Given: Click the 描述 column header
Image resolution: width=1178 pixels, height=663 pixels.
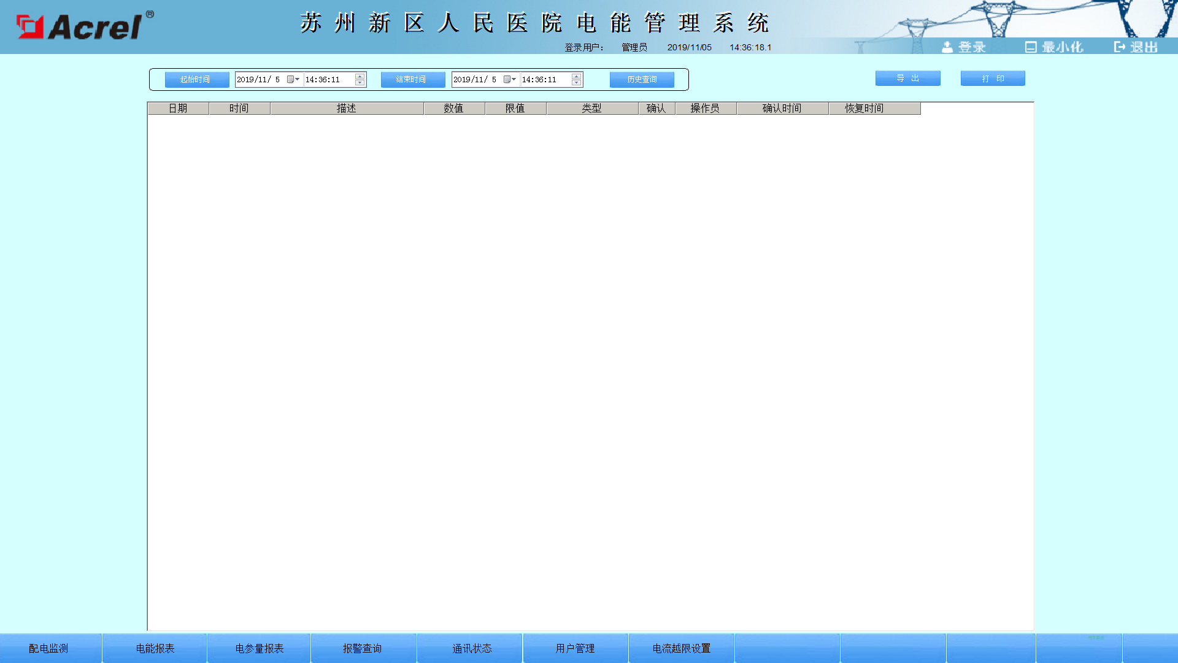Looking at the screenshot, I should click(347, 109).
